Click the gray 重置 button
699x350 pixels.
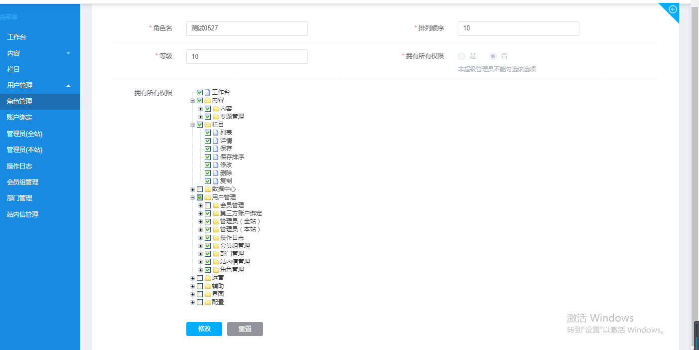(x=245, y=329)
